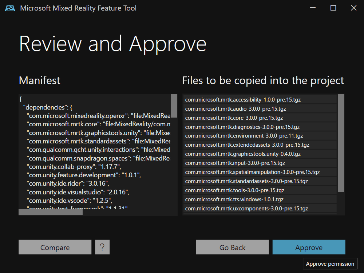This screenshot has width=364, height=273.
Task: Select com.microsoft.mrtk.environment-3.0.0-pre.11.tgz file
Action: coord(260,135)
